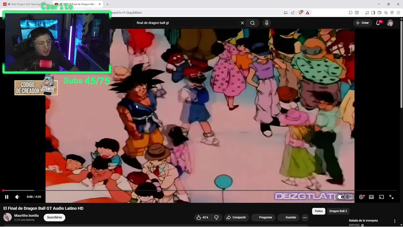Switch to theater mode view

tap(371, 197)
